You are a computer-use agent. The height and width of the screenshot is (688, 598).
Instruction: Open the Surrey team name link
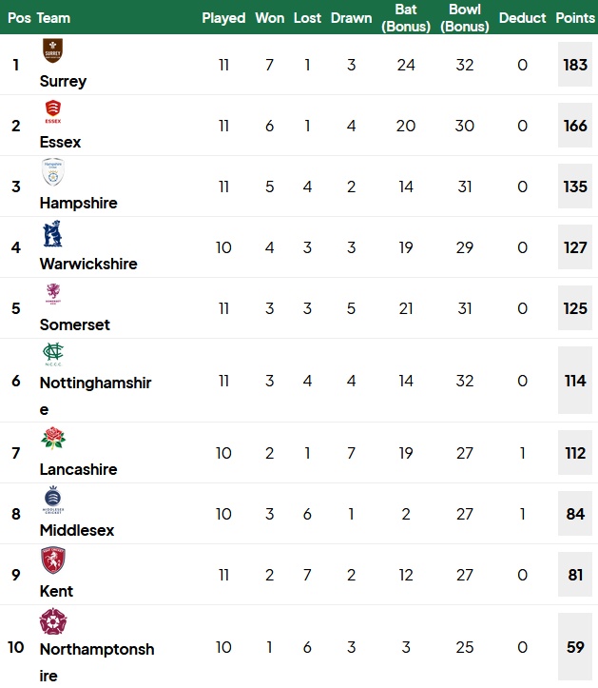[63, 81]
